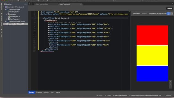Fit the preview to the window
The height and width of the screenshot is (98, 174).
click(170, 84)
